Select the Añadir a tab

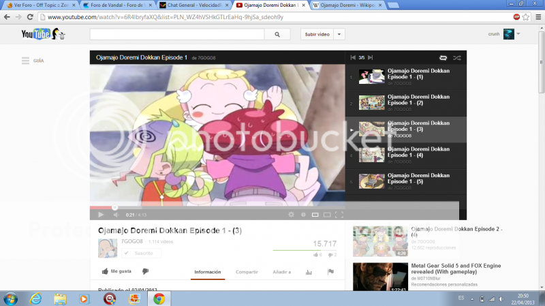pyautogui.click(x=281, y=272)
